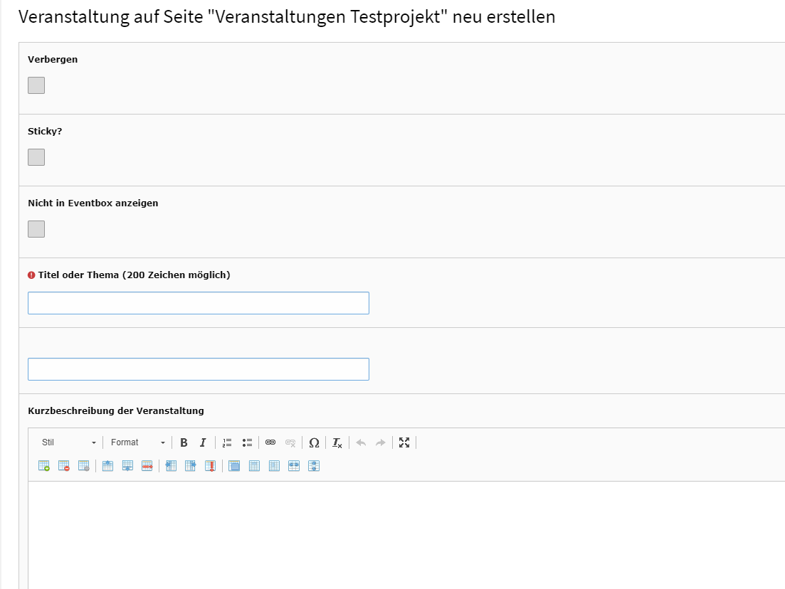Click inside the Kurzbeschreibung text area

click(x=406, y=534)
